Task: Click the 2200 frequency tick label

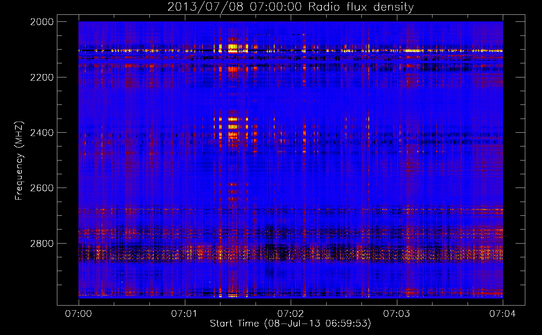Action: [42, 77]
